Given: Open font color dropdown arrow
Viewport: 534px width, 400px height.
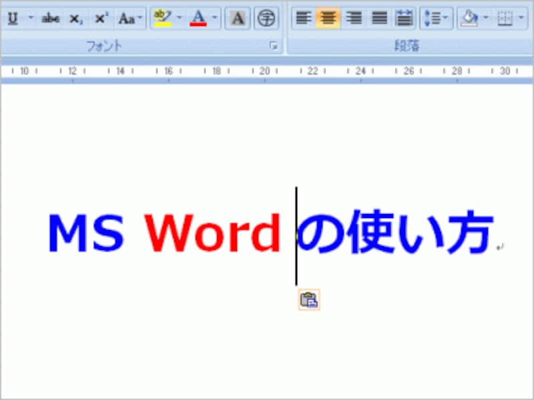Looking at the screenshot, I should [214, 18].
